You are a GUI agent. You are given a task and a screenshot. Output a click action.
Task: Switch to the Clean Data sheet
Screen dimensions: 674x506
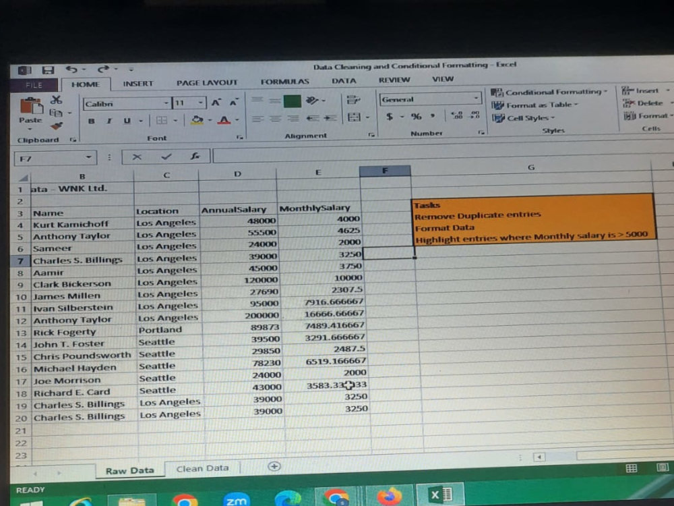(x=202, y=468)
